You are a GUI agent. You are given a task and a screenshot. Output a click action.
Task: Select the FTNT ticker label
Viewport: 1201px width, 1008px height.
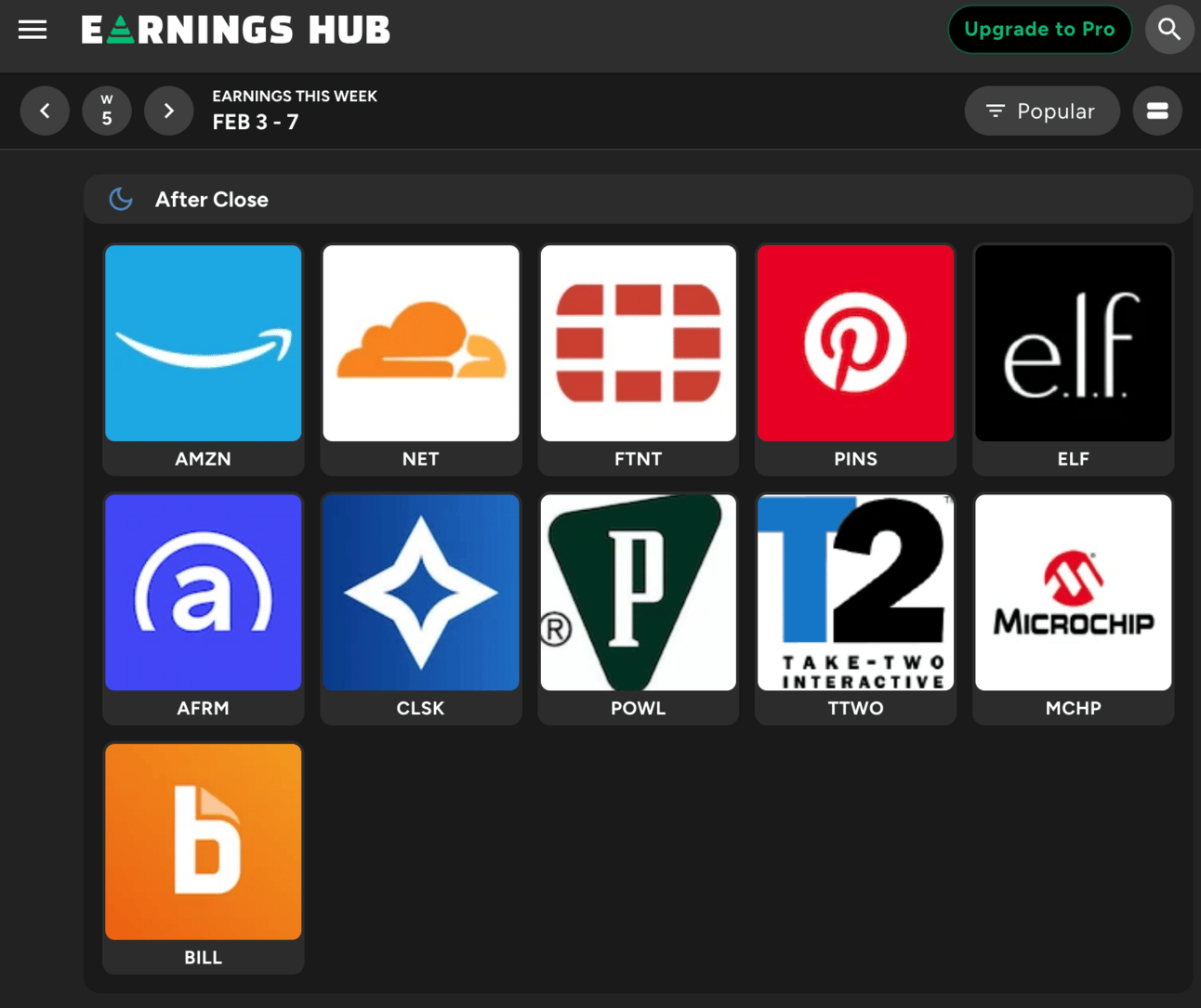point(639,459)
